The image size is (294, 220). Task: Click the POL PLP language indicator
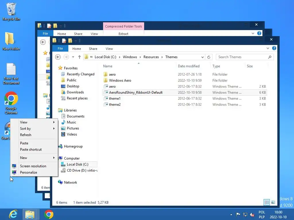pyautogui.click(x=262, y=215)
